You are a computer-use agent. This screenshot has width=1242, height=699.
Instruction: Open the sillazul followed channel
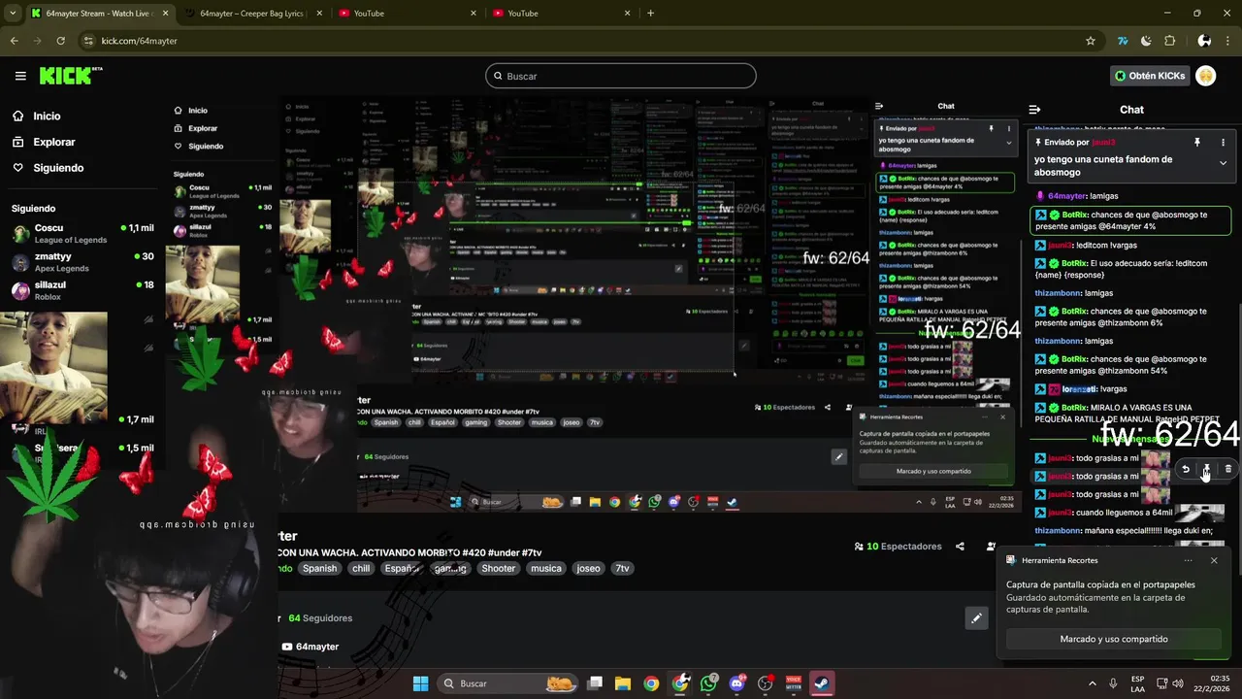pyautogui.click(x=82, y=289)
